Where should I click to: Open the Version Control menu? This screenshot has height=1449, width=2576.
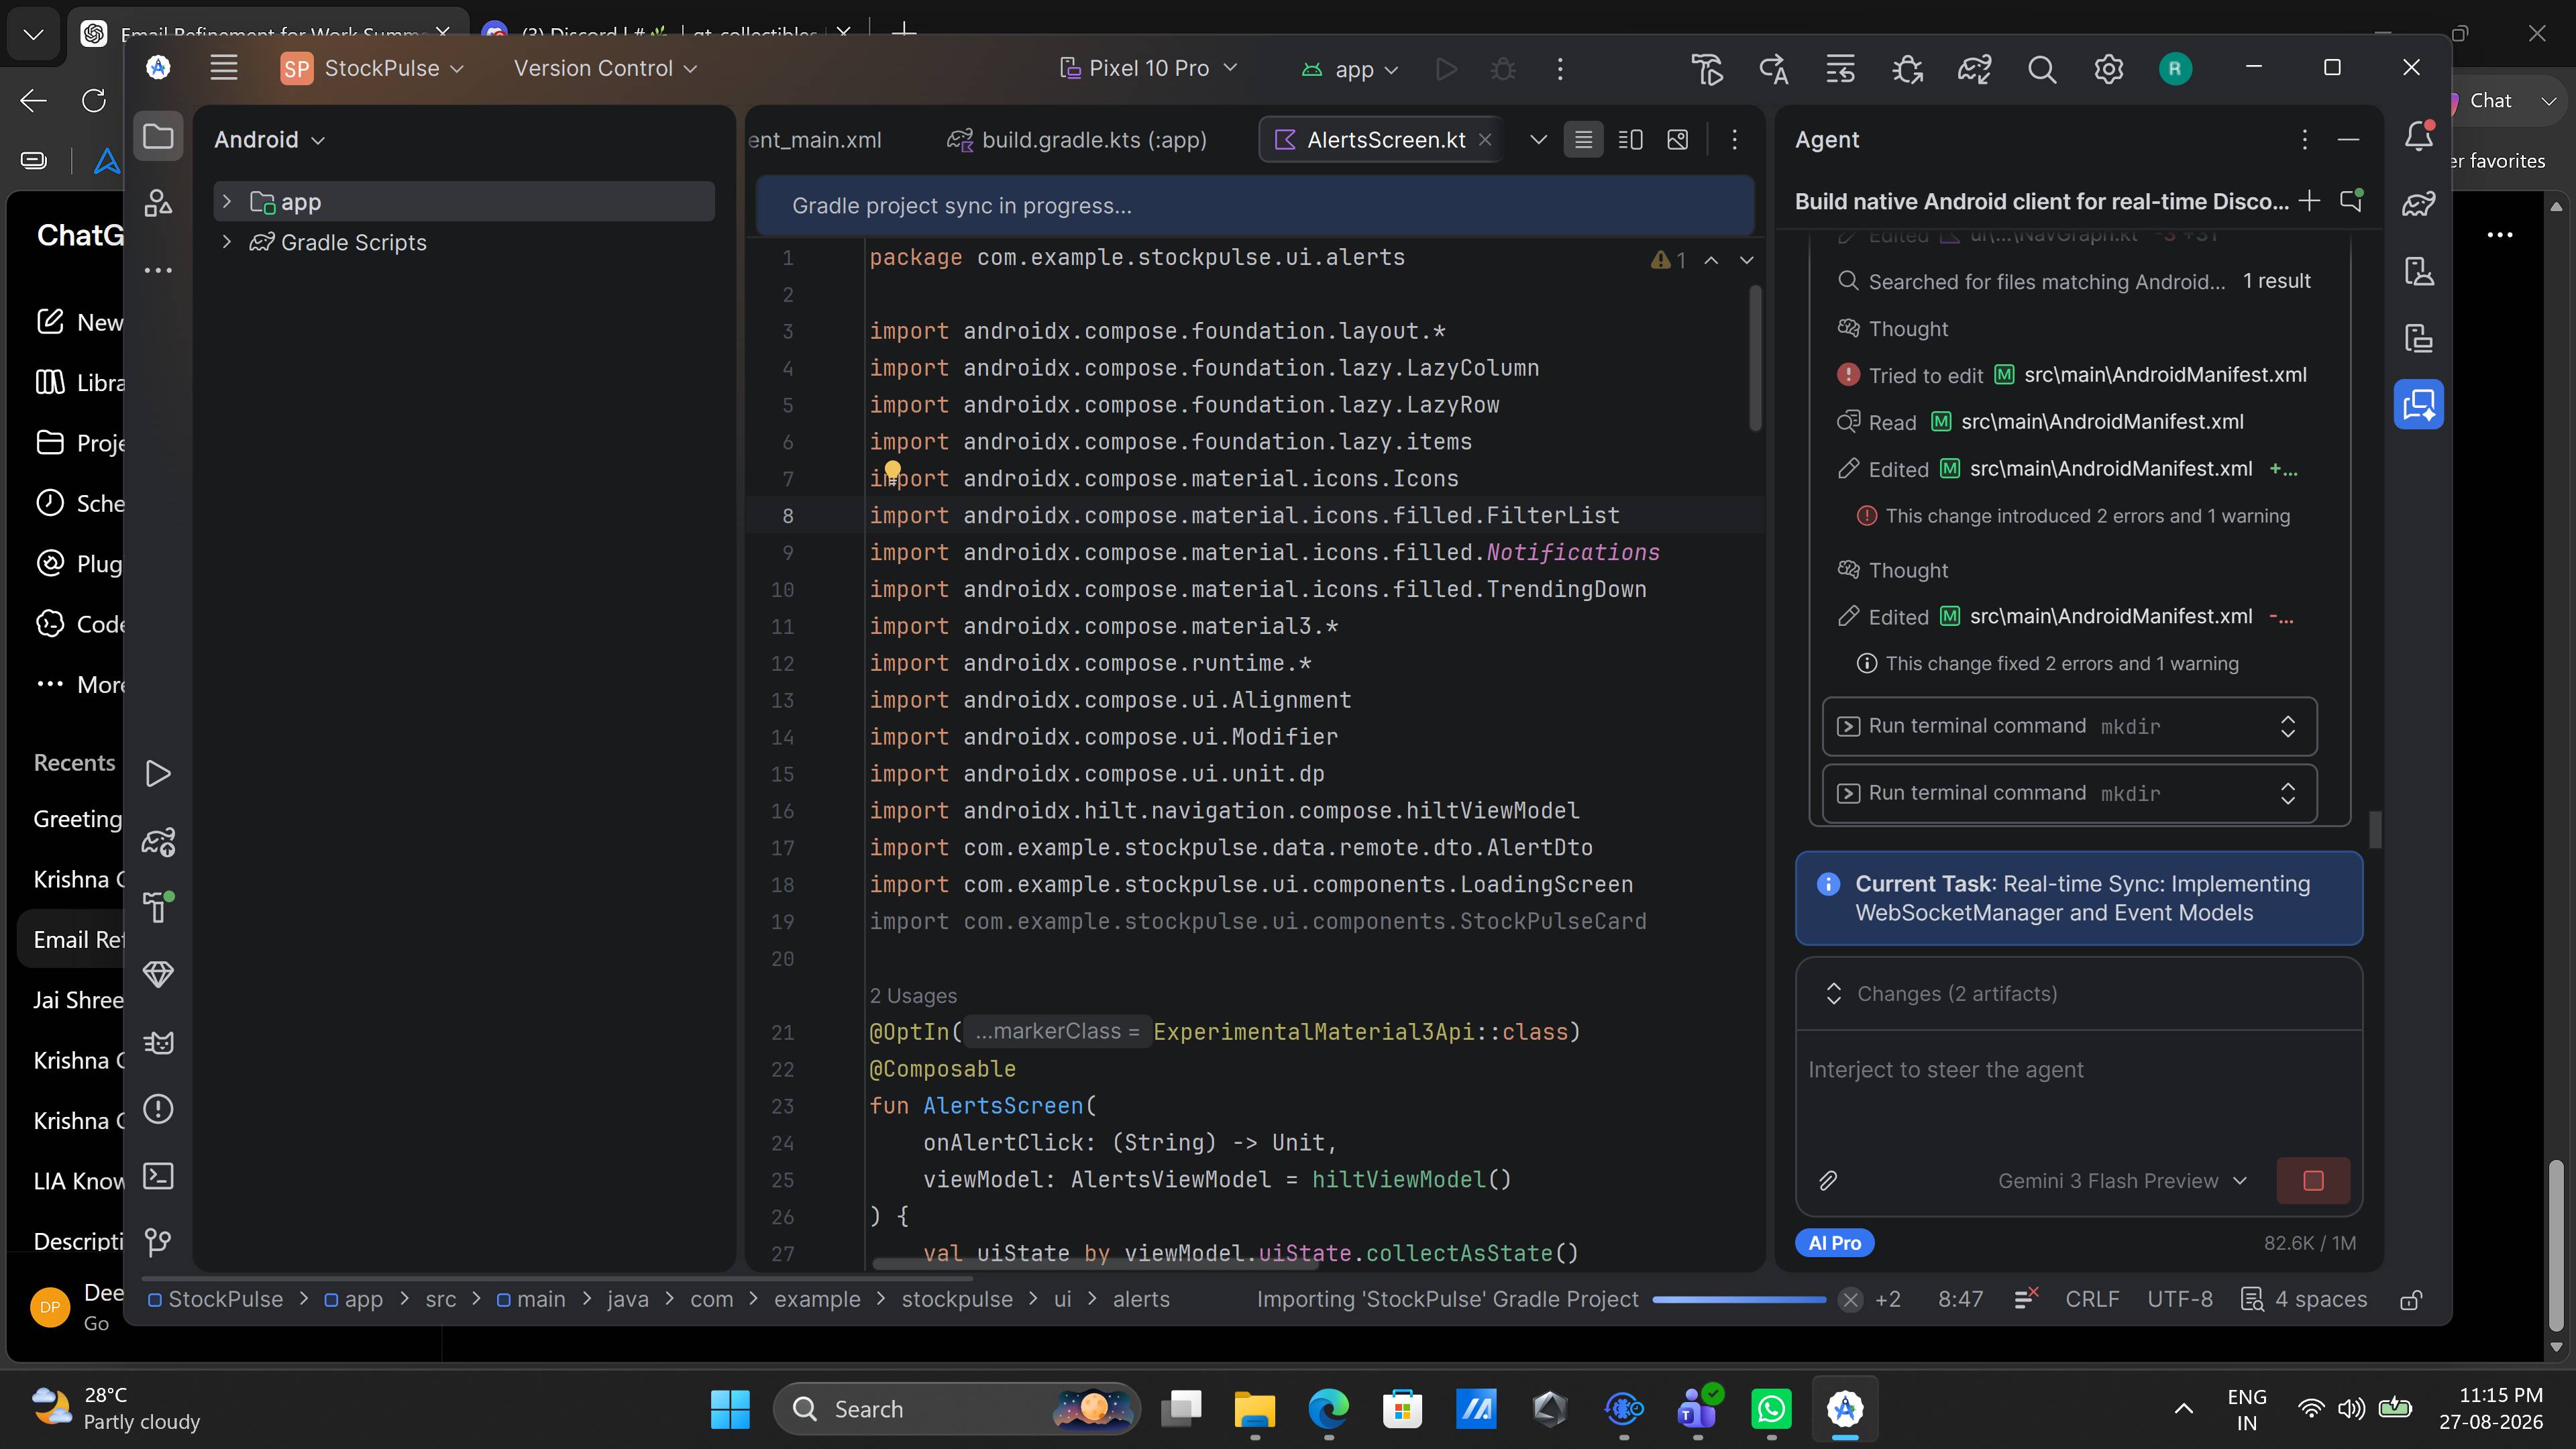click(605, 68)
